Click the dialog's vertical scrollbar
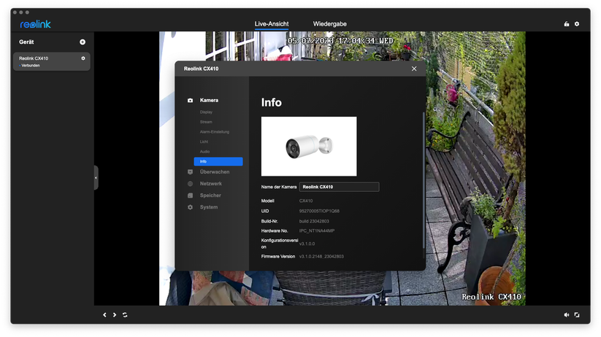Screen dimensions: 601x337 (x=424, y=180)
